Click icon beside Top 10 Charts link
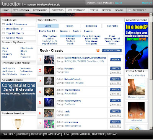 tap(3, 33)
